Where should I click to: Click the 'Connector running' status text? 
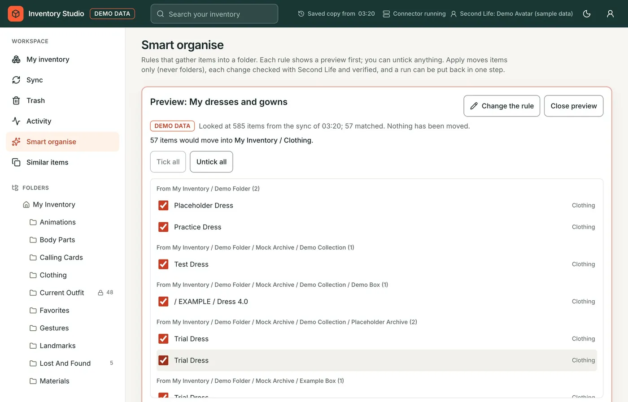[x=419, y=14]
